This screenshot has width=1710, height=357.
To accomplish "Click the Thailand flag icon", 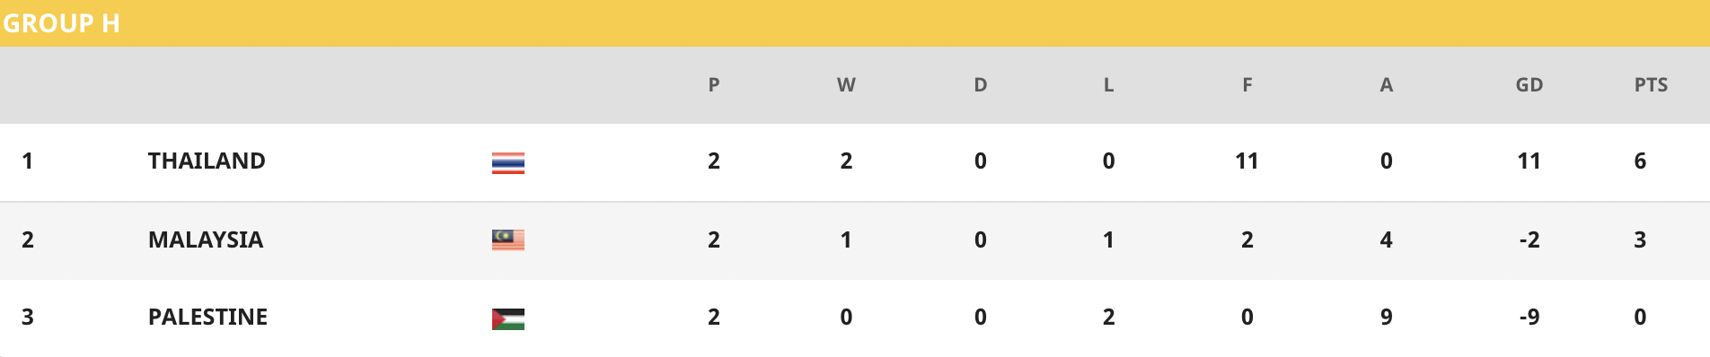I will pyautogui.click(x=508, y=162).
